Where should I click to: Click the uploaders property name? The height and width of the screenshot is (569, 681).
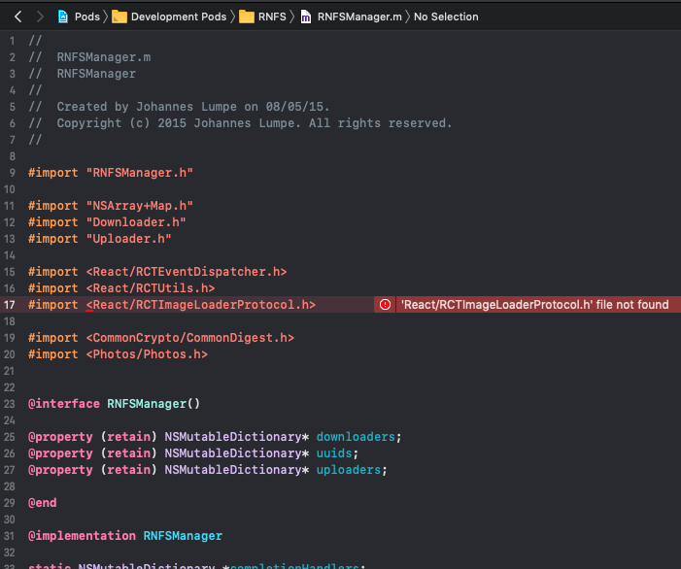tap(349, 470)
